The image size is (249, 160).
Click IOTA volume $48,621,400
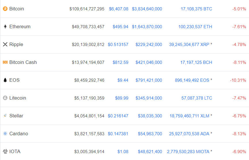coord(150,152)
